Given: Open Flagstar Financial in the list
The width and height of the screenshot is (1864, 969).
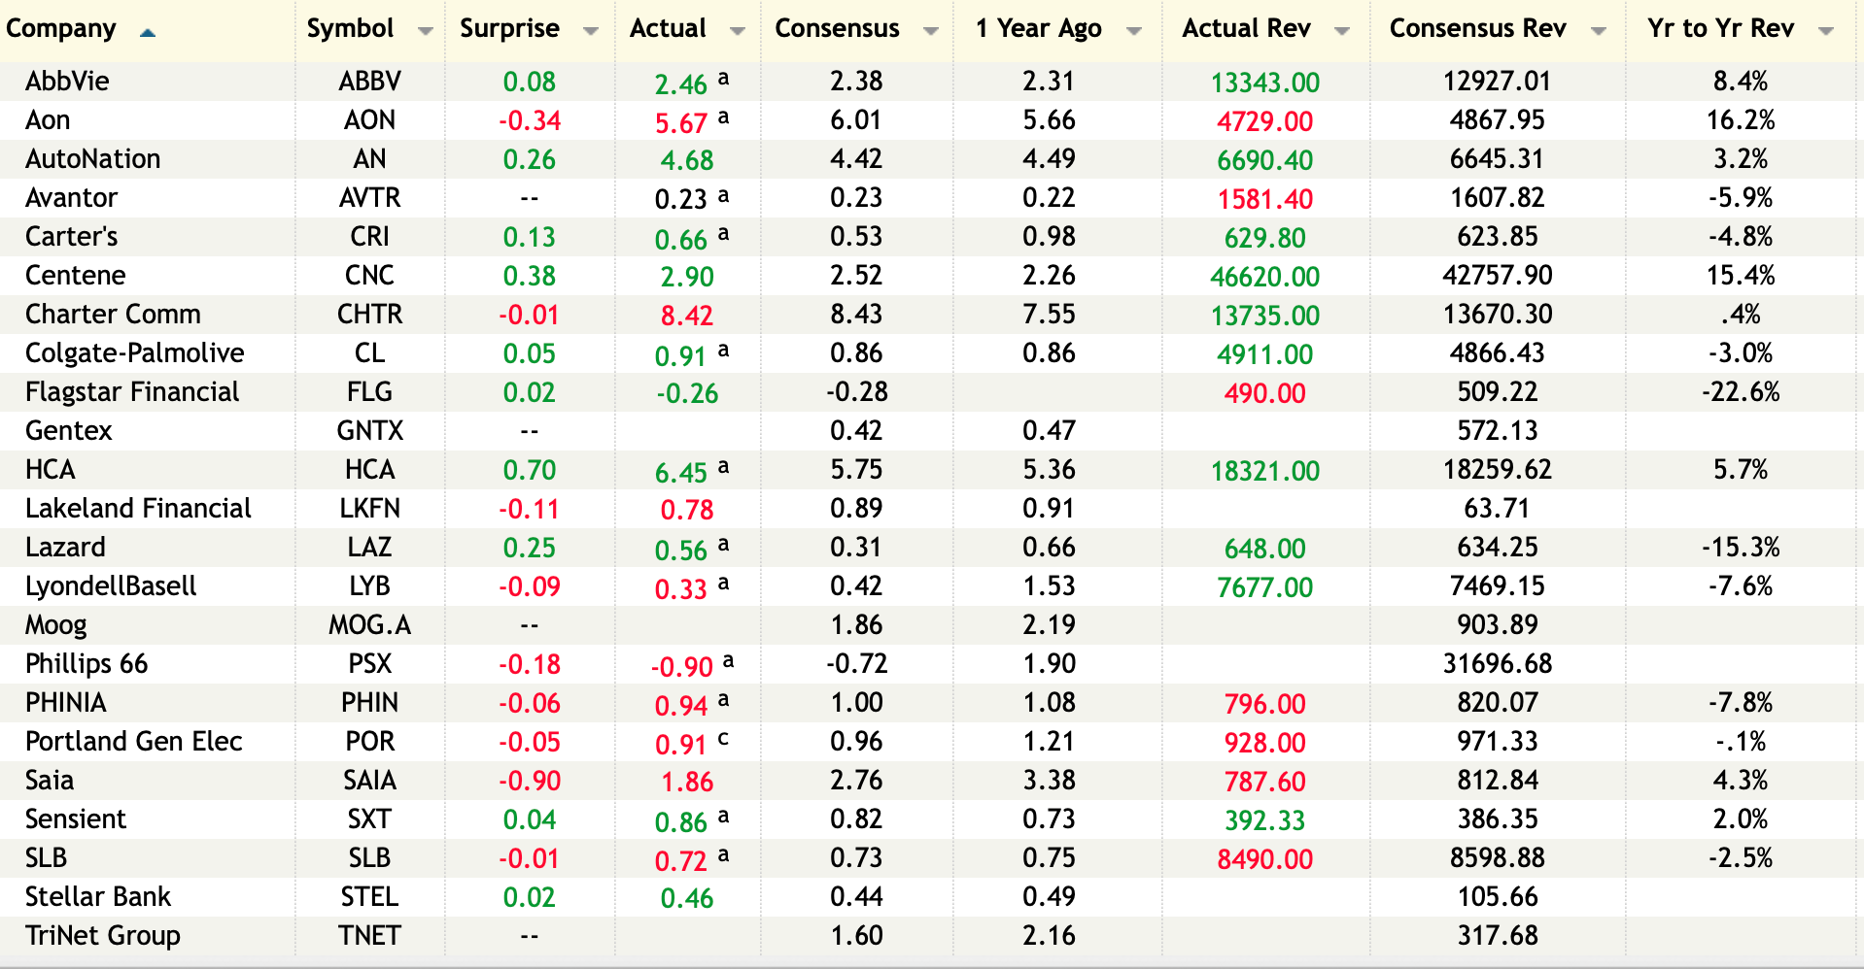Looking at the screenshot, I should pyautogui.click(x=132, y=392).
